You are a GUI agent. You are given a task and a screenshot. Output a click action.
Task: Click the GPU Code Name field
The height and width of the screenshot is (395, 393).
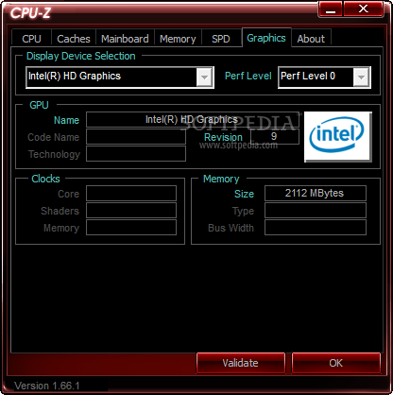click(x=136, y=137)
